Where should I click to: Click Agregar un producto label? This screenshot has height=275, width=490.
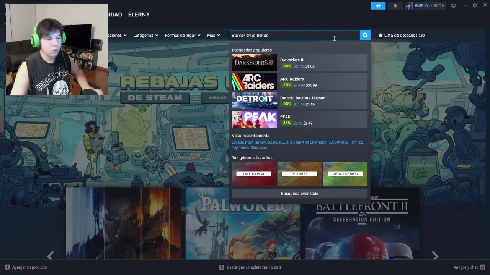pos(29,267)
